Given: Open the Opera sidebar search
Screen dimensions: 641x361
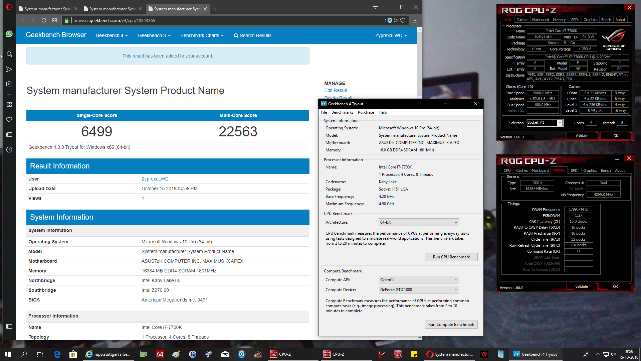Looking at the screenshot, I should (x=9, y=54).
